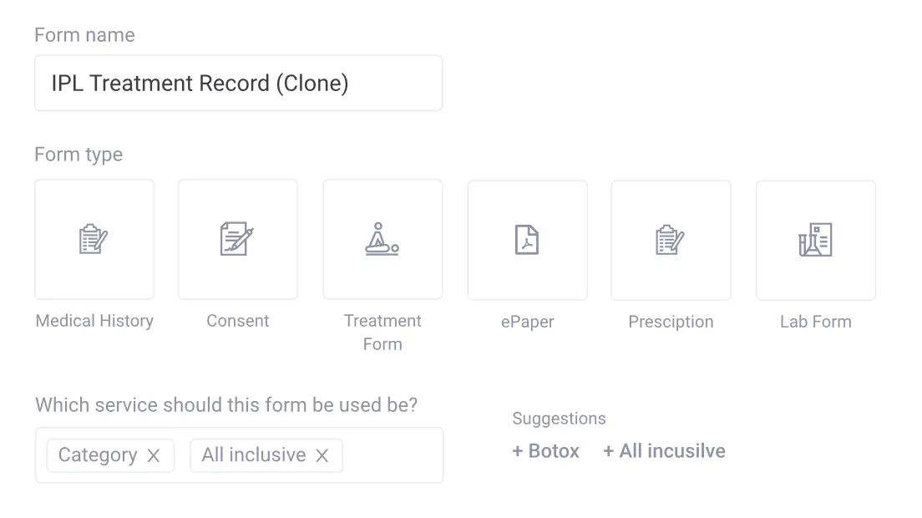Choose the Lab Form flask icon
The height and width of the screenshot is (518, 922).
coord(815,241)
